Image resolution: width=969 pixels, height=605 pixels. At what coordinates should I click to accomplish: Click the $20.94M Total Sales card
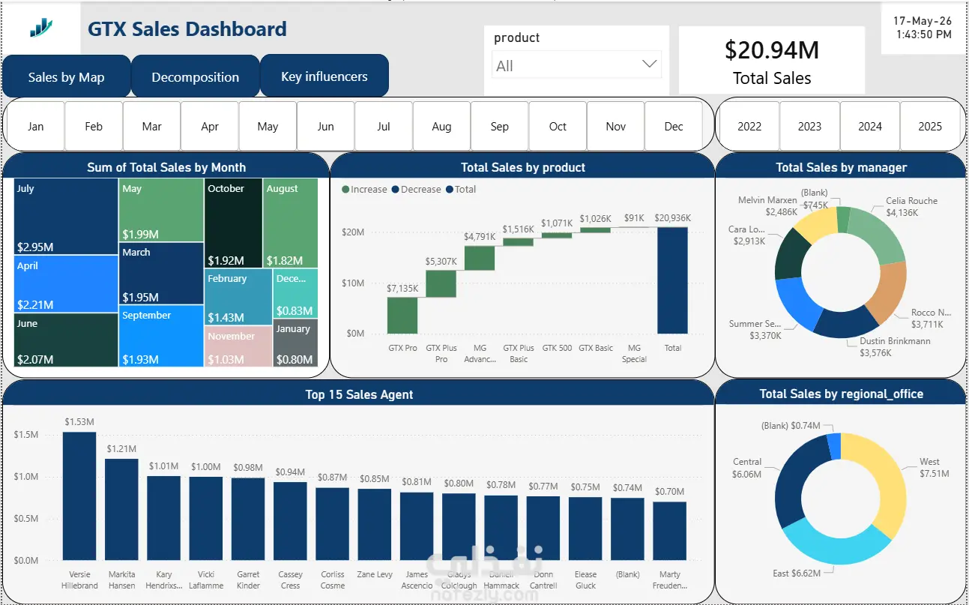[772, 61]
